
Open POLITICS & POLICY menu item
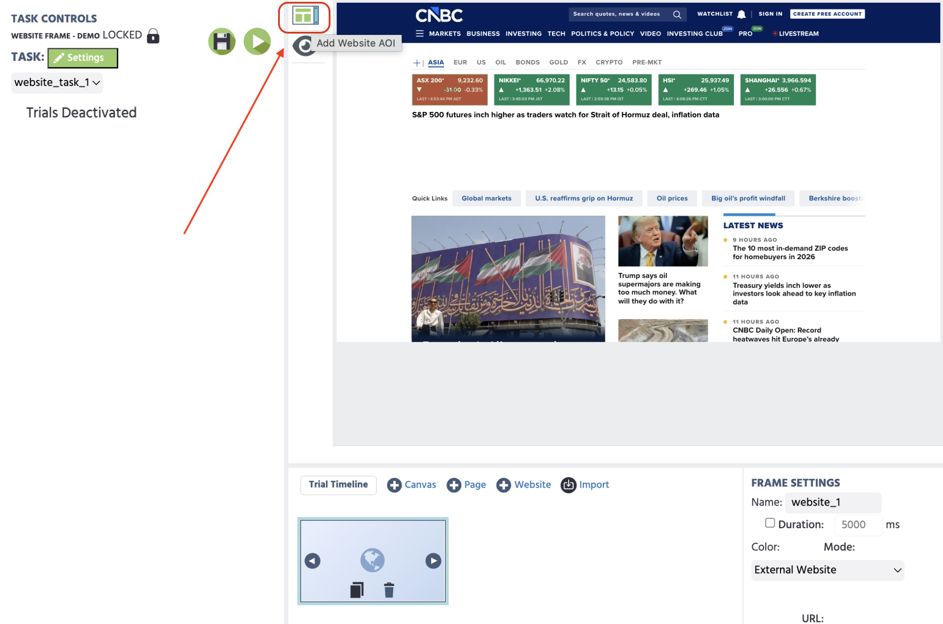602,34
